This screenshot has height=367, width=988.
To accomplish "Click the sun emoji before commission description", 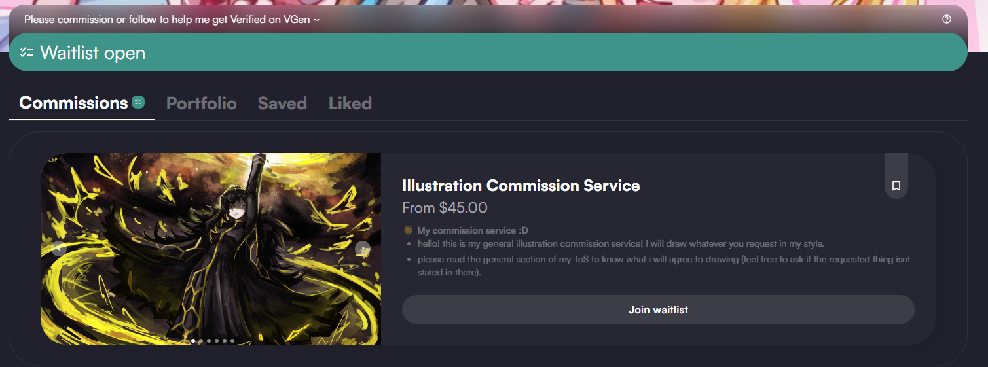I will [x=409, y=230].
